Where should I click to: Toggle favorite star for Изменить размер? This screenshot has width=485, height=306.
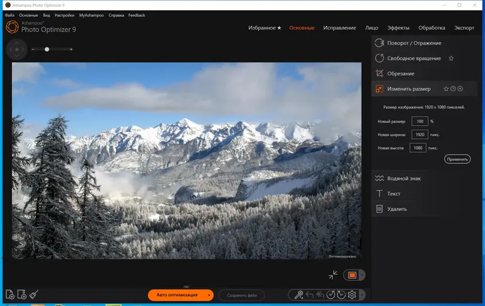pos(446,88)
